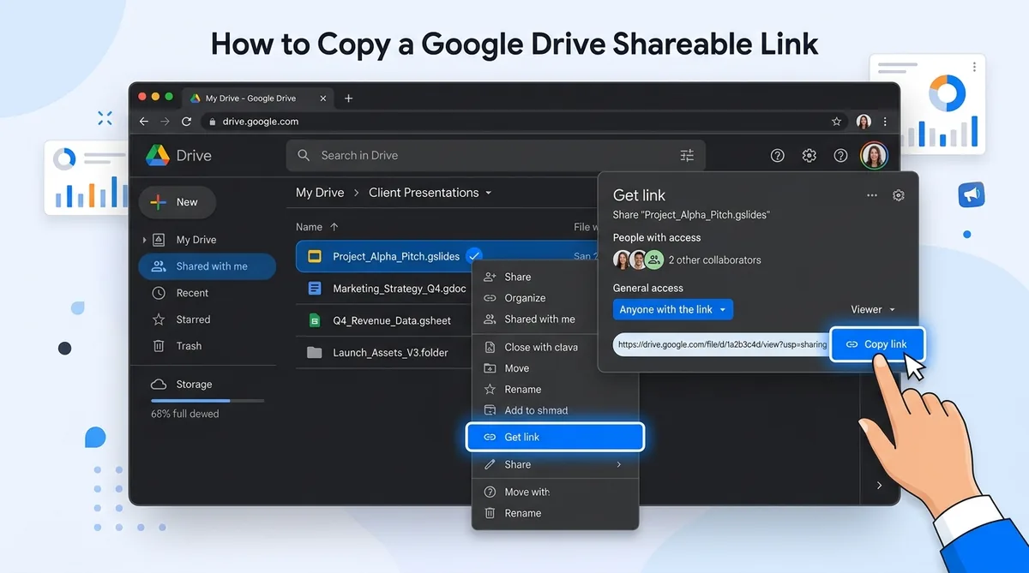Click the question mark icon beside the account avatar

coord(840,155)
